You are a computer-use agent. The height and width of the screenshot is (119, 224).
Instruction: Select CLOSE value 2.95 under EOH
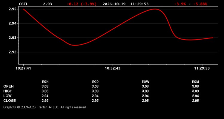pyautogui.click(x=45, y=101)
